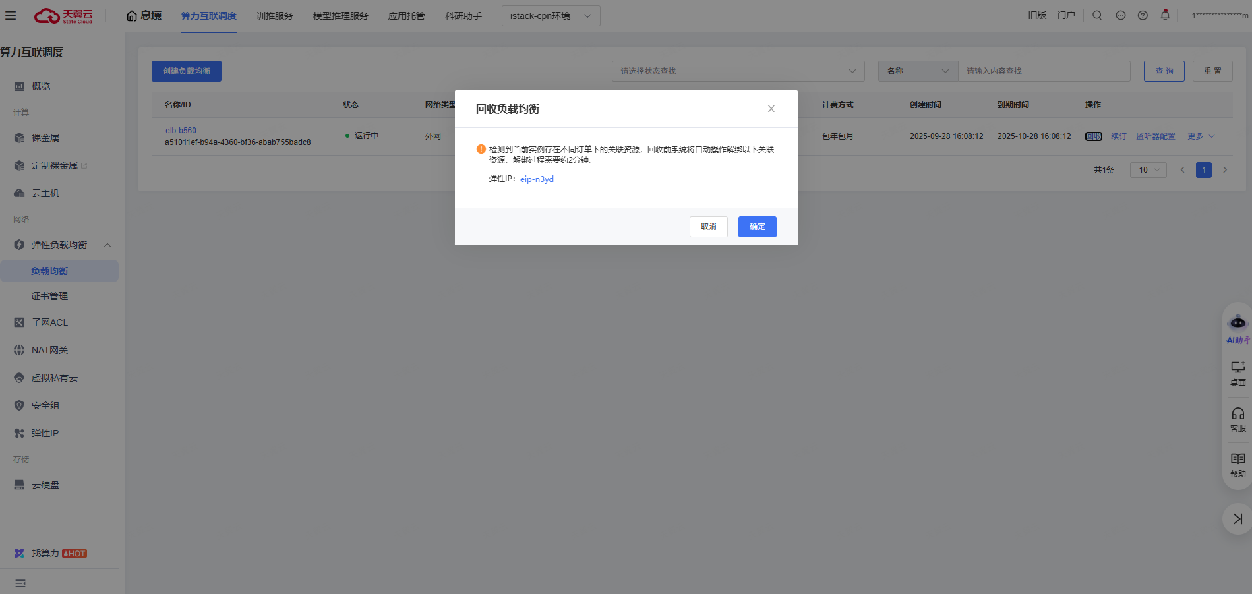Switch to 旧版 in the top bar
Screen dimensions: 1252x594
[1037, 15]
